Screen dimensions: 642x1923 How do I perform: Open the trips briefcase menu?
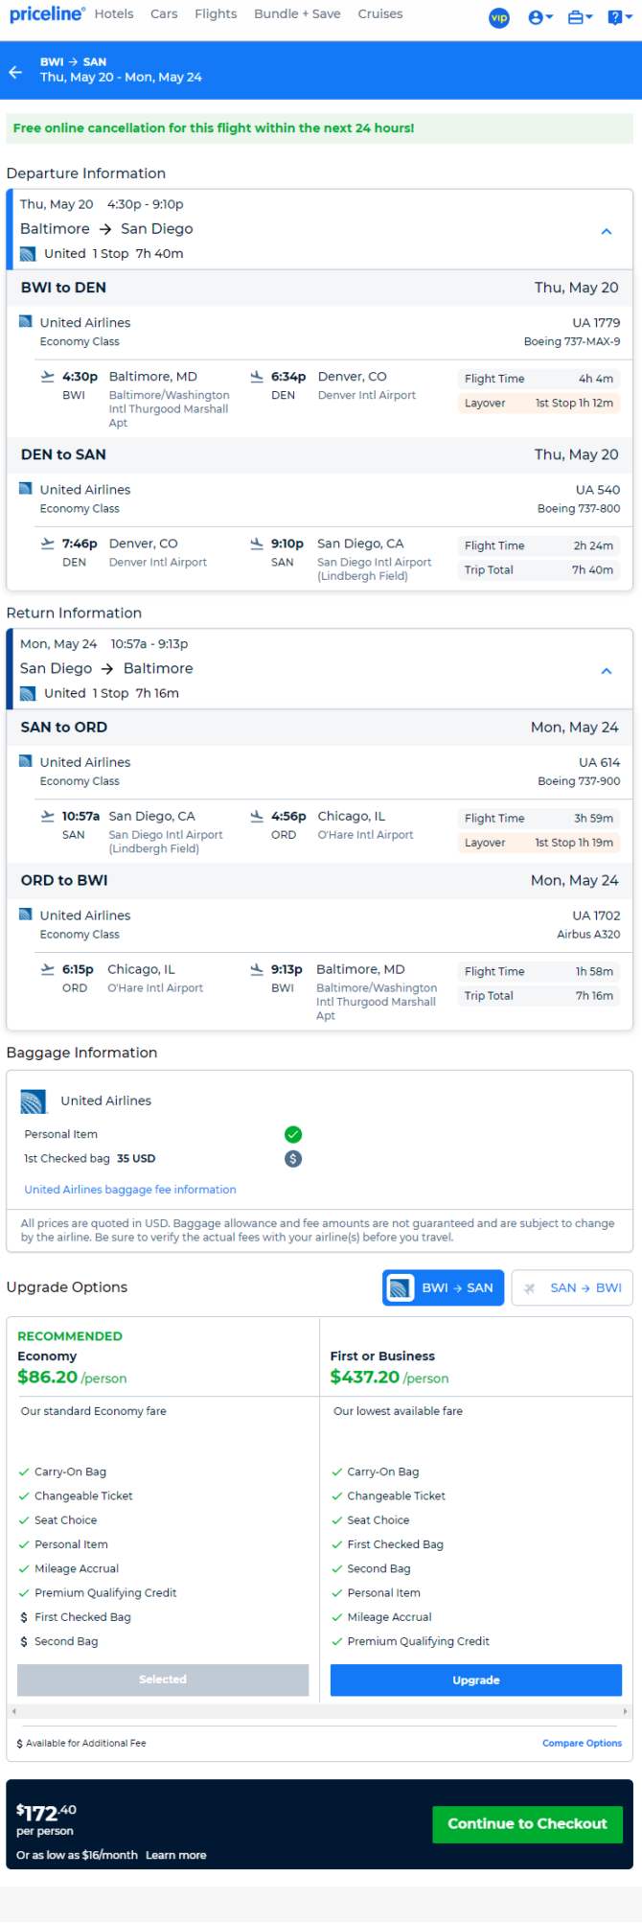tap(580, 17)
